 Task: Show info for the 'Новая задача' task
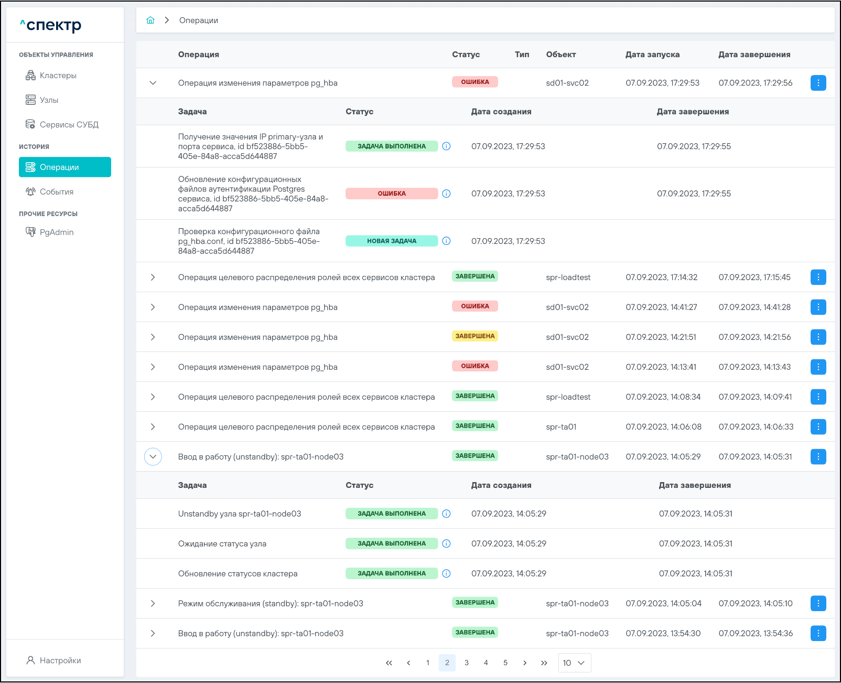coord(446,241)
